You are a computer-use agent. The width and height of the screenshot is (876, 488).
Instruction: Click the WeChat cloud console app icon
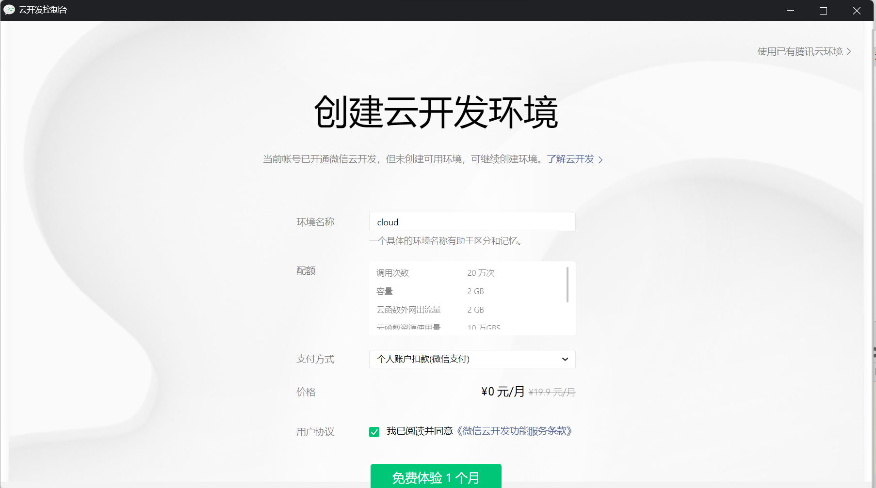point(9,10)
